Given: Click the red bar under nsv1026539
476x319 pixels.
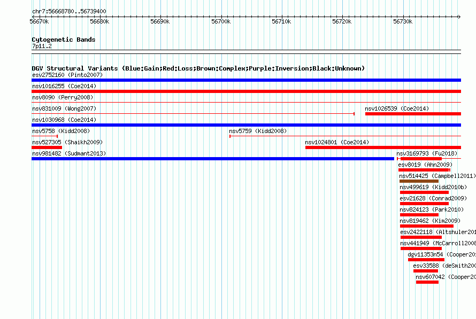Looking at the screenshot, I should point(413,114).
